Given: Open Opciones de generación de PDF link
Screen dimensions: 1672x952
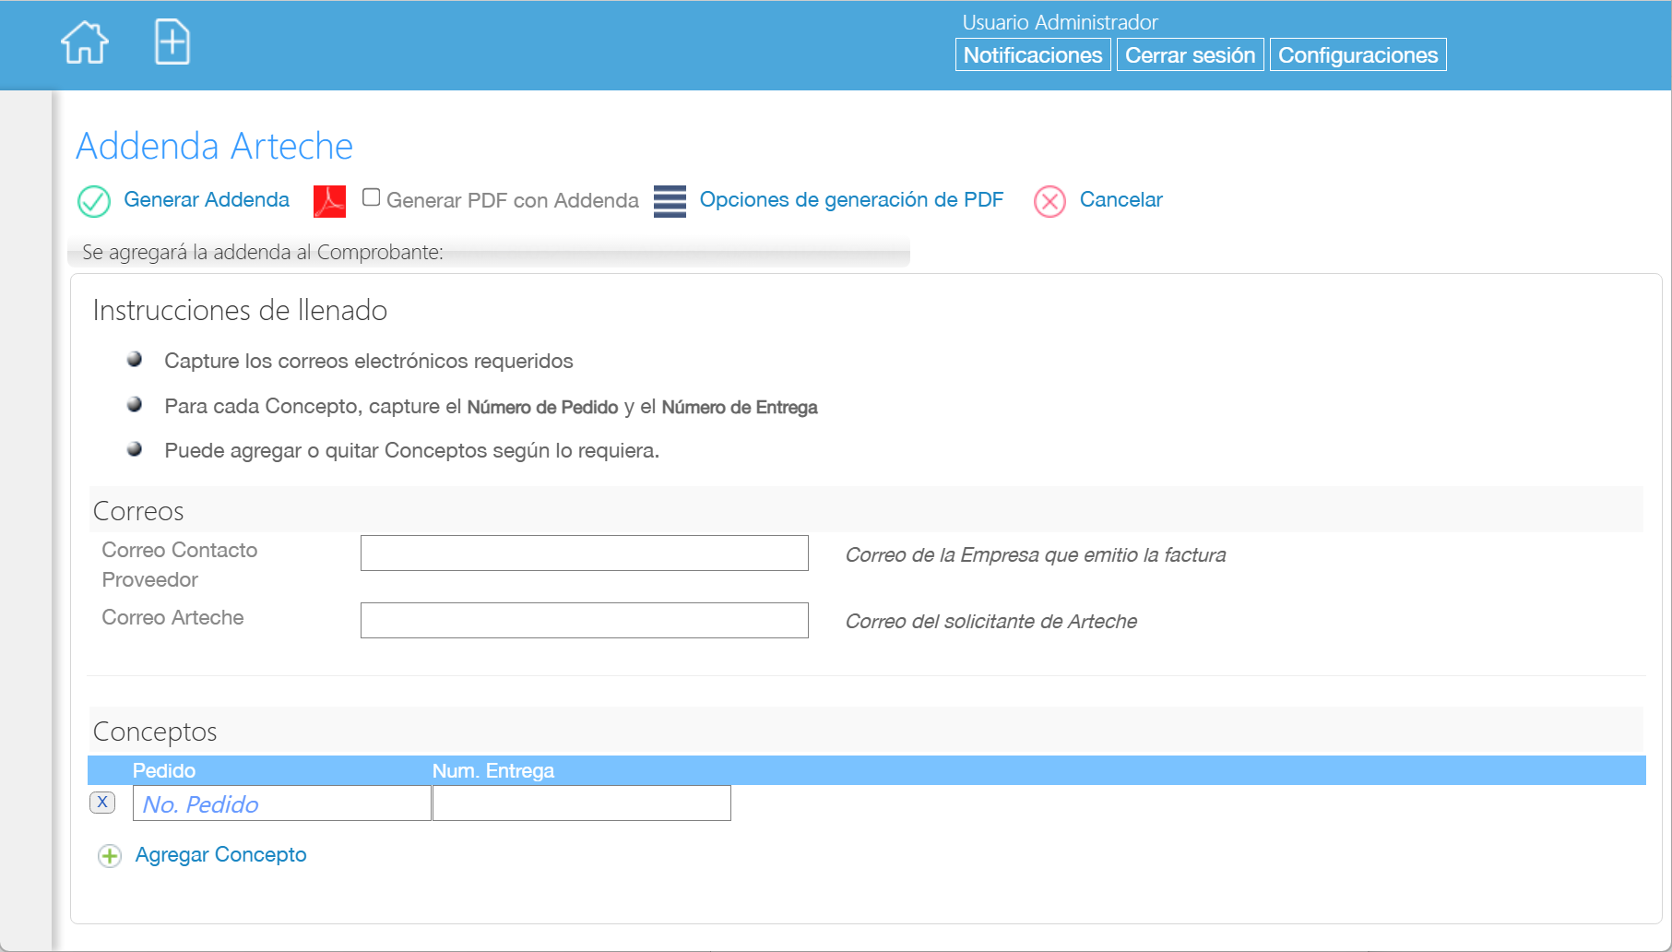Looking at the screenshot, I should [x=851, y=200].
